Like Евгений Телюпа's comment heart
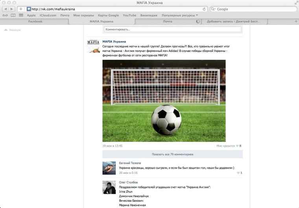The width and height of the screenshot is (299, 208). (238, 173)
